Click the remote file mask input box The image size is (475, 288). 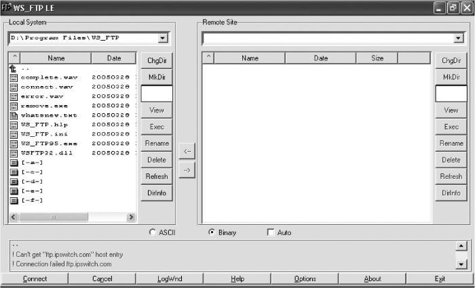[451, 94]
